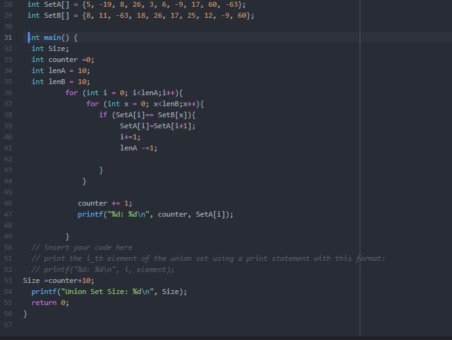This screenshot has width=452, height=340.
Task: Click the 'int Size;' declaration
Action: coord(50,48)
